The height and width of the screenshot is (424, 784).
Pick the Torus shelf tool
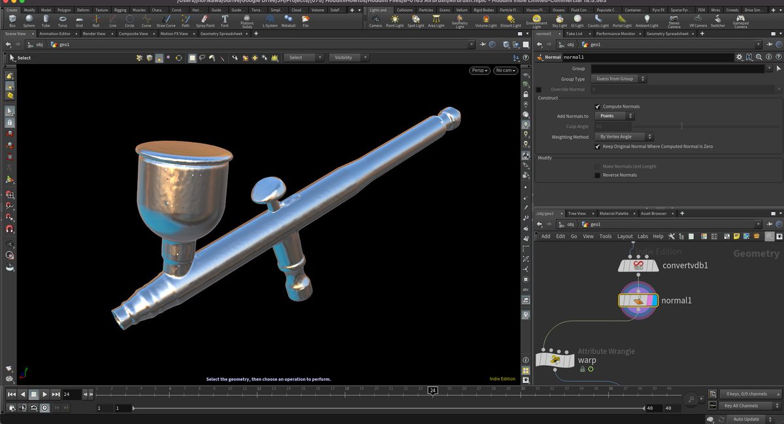point(62,21)
